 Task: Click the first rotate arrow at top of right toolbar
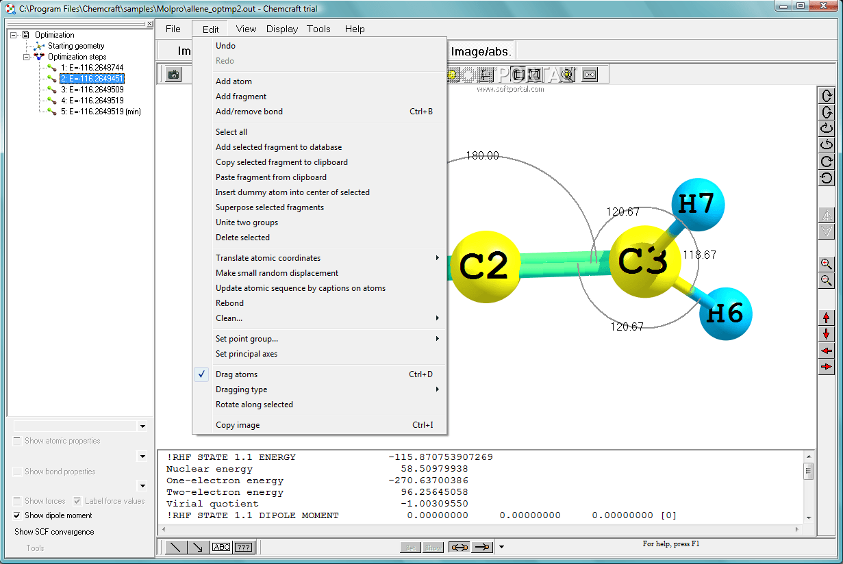(827, 96)
